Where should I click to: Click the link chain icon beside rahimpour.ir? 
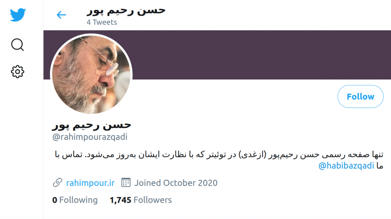coord(57,182)
